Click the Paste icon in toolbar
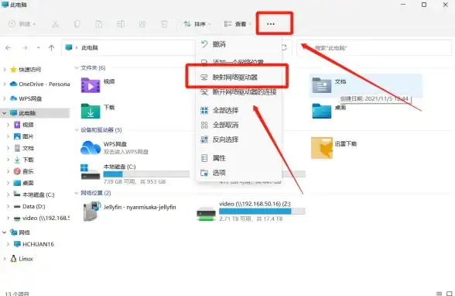 coord(99,24)
